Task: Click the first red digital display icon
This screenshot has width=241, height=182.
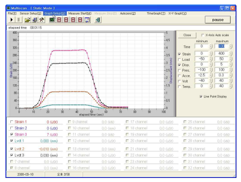Action: pyautogui.click(x=59, y=20)
